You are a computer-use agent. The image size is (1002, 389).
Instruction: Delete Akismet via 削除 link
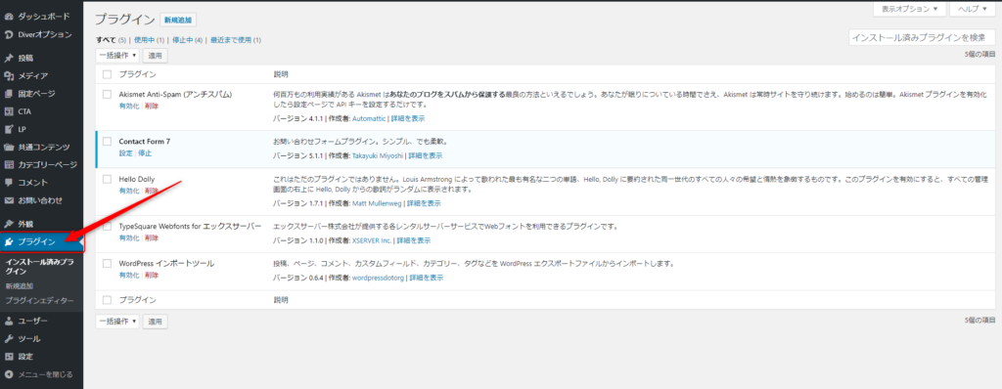point(152,106)
